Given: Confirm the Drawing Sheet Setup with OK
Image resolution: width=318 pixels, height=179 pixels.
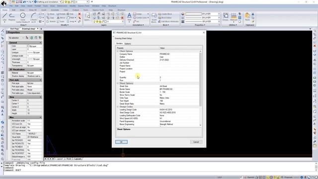Looking at the screenshot, I should point(121,142).
